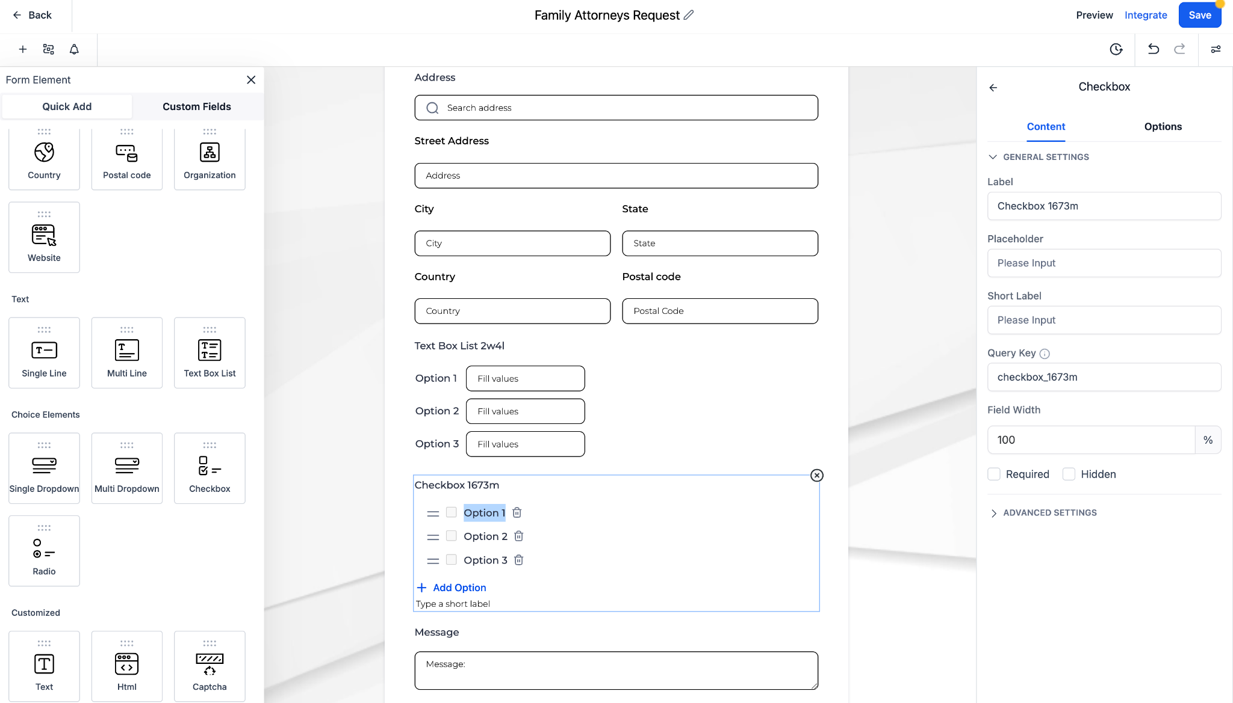Open the styles sliders icon in toolbar
The height and width of the screenshot is (703, 1233).
point(1216,49)
